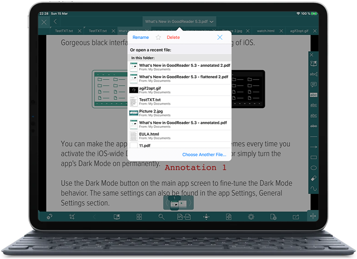357x259 pixels.
Task: Show the page thumbnails grid
Action: pyautogui.click(x=139, y=217)
